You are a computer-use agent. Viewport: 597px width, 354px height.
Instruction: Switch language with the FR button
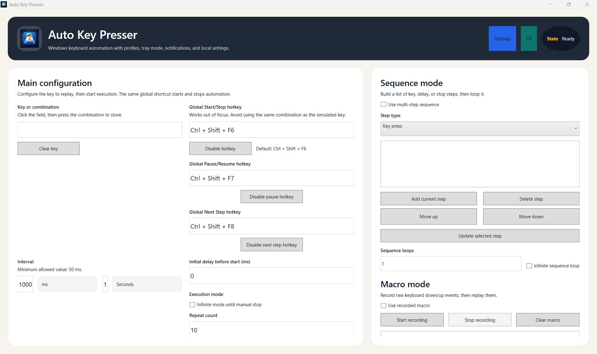(x=529, y=39)
